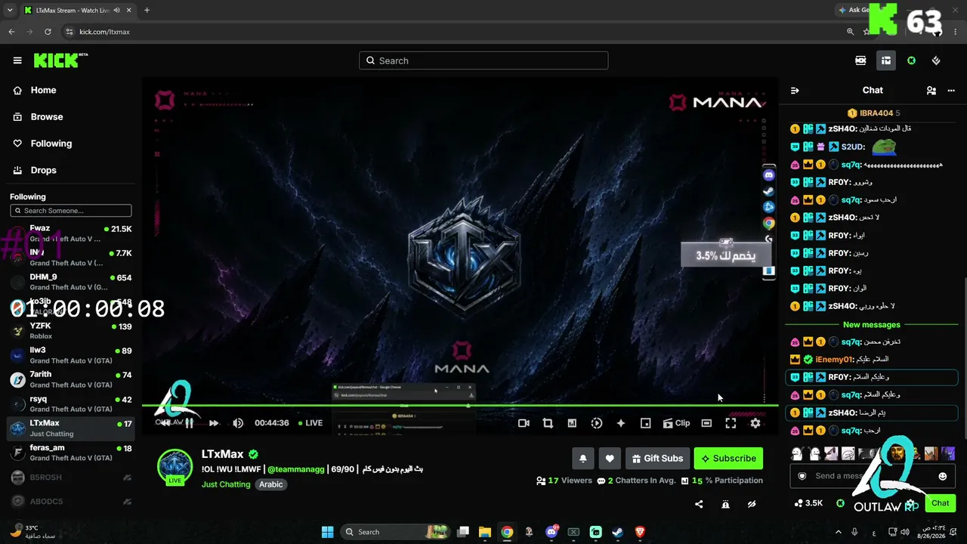The image size is (967, 544).
Task: Toggle channel notifications bell
Action: [x=582, y=458]
